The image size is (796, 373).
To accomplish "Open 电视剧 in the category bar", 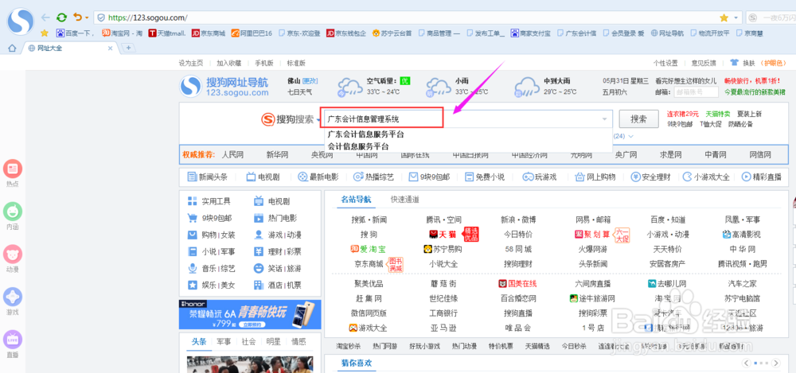I will click(263, 177).
